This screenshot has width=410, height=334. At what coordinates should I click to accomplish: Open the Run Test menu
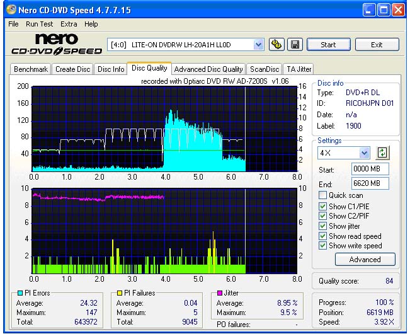[x=39, y=24]
